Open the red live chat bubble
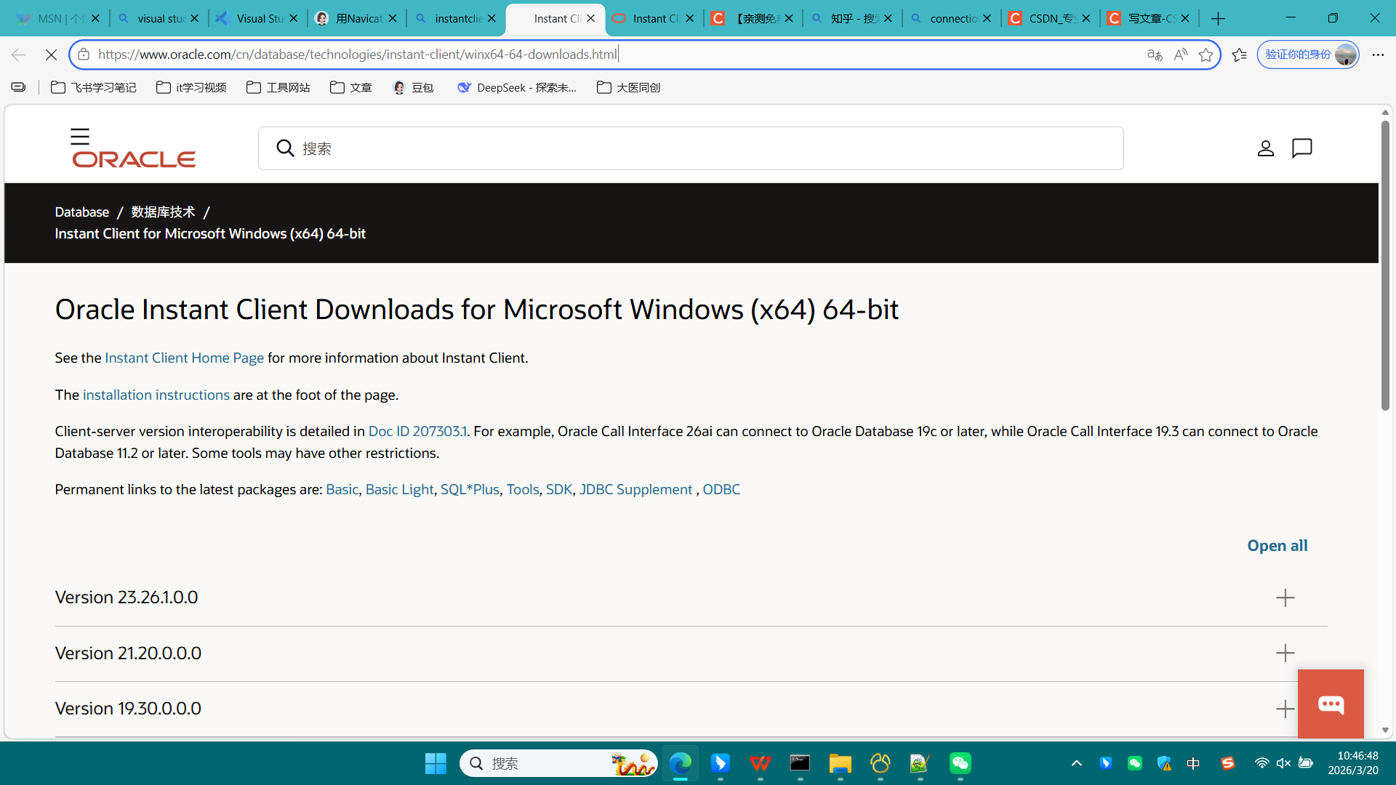This screenshot has height=785, width=1396. 1331,704
